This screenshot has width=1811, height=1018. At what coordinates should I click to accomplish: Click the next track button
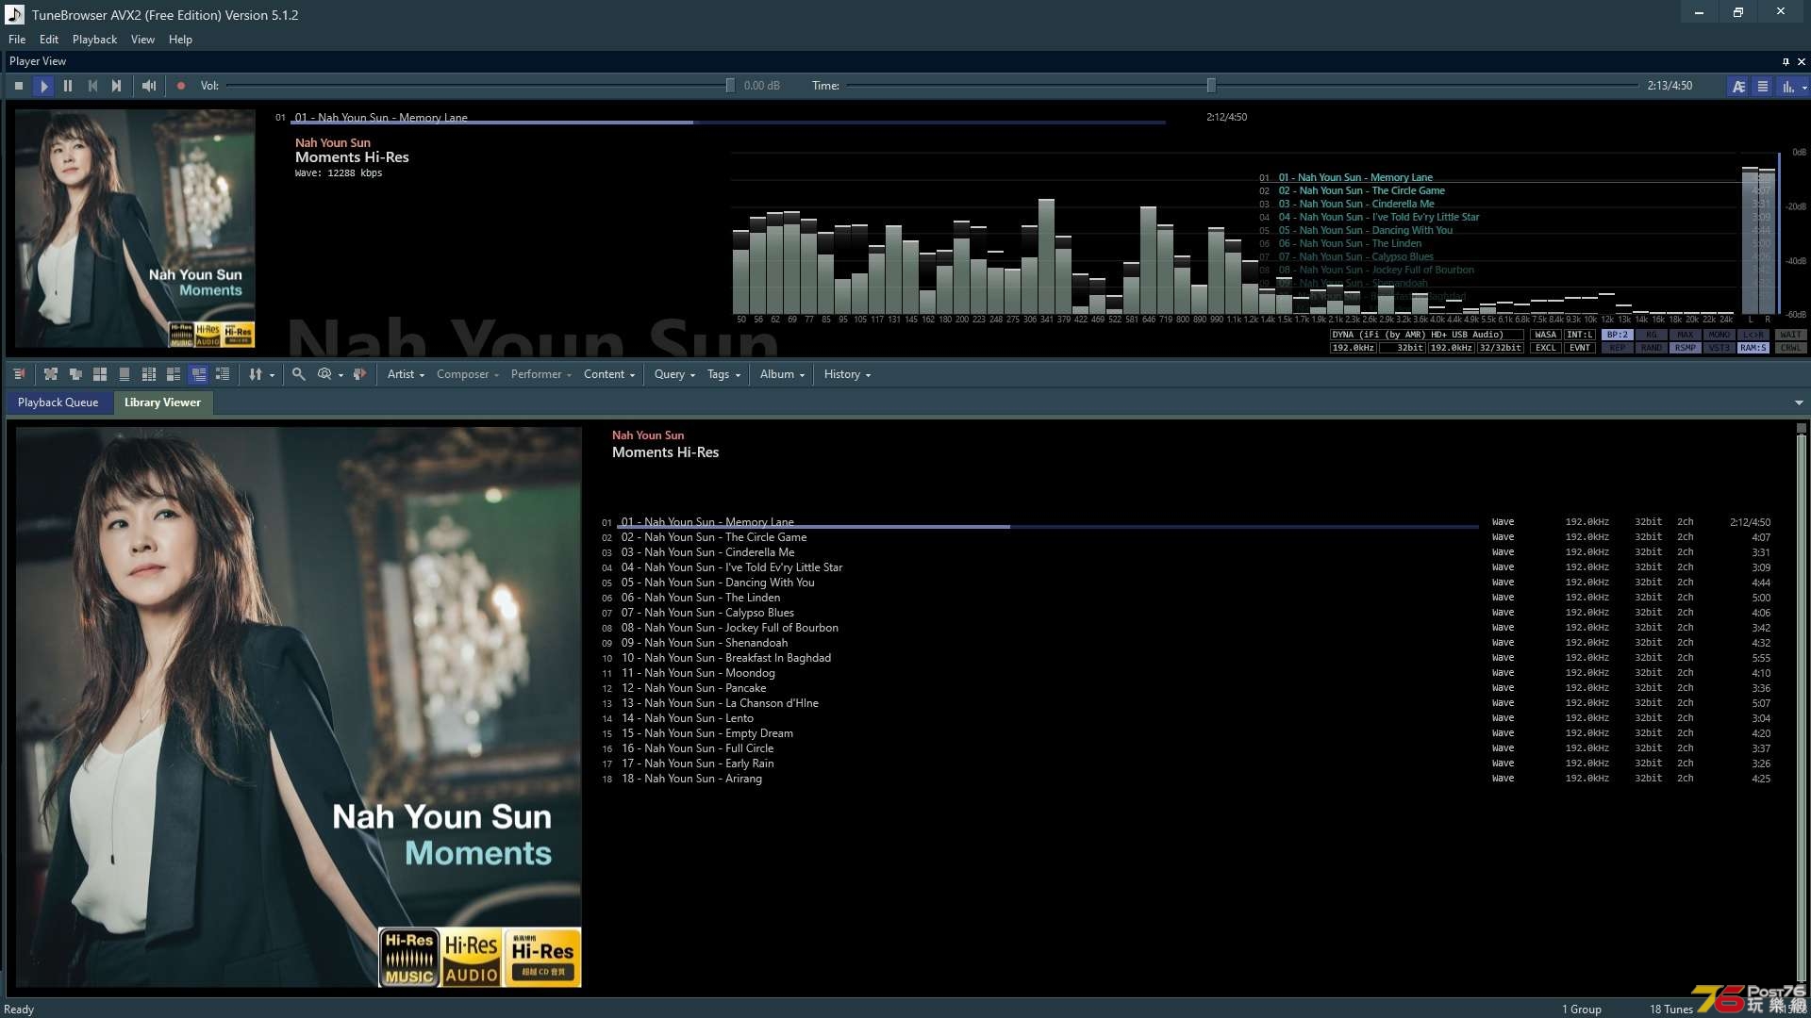point(117,85)
